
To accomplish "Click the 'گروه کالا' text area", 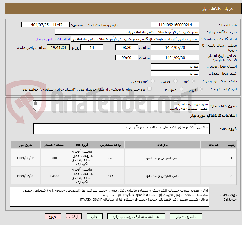I will (121, 129).
